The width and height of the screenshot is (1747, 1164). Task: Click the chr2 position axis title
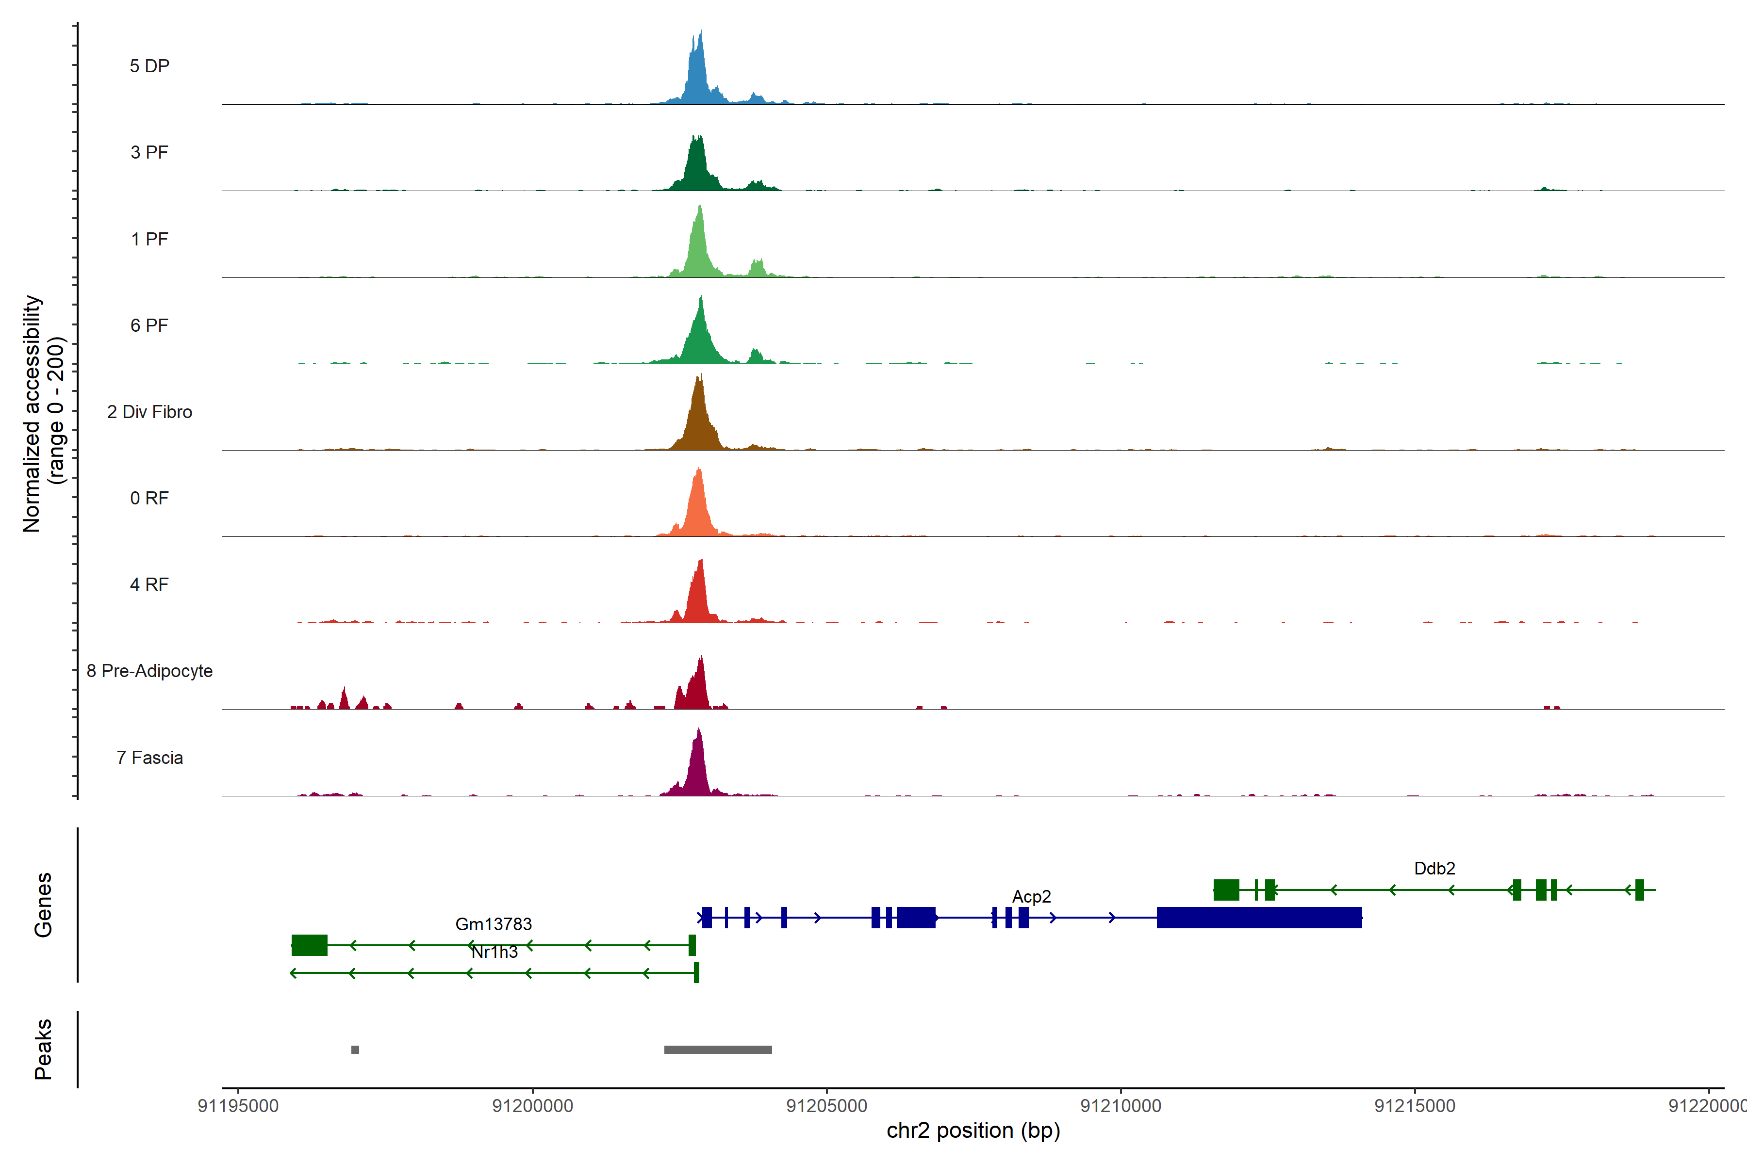pyautogui.click(x=973, y=1131)
